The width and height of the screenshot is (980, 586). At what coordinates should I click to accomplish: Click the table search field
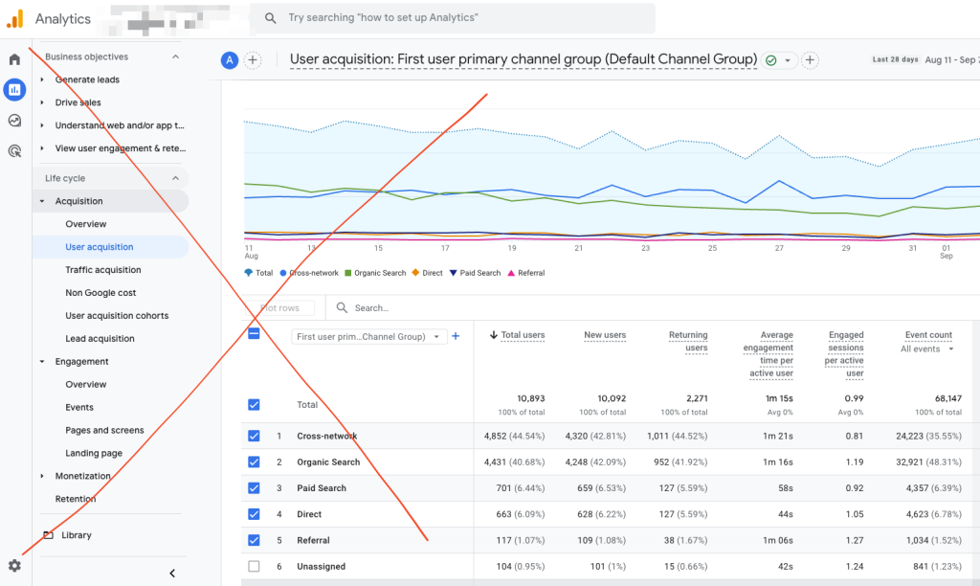tap(402, 307)
